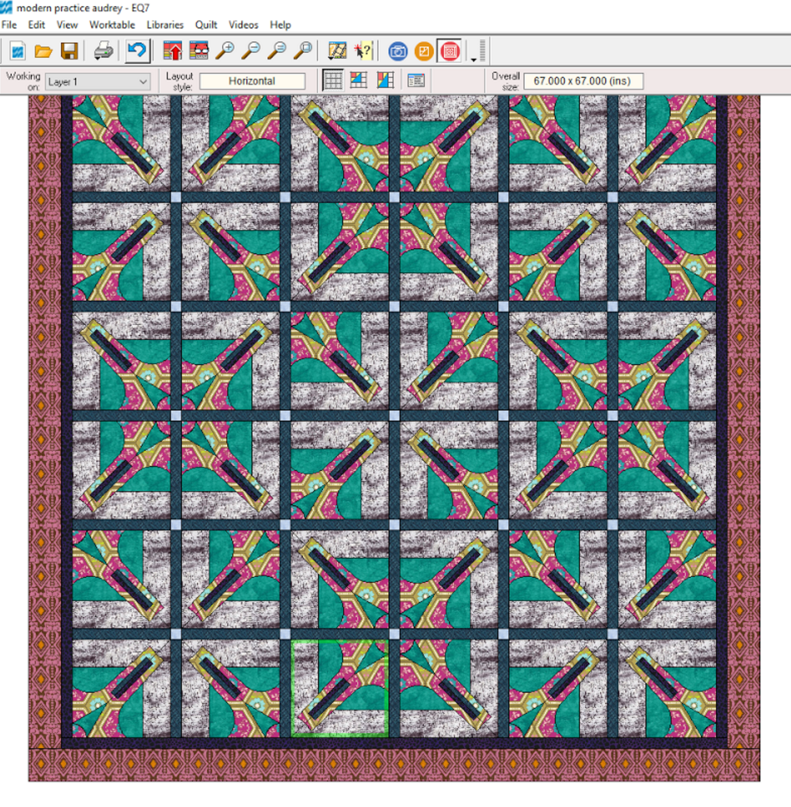
Task: Open the Libraries menu
Action: [165, 25]
